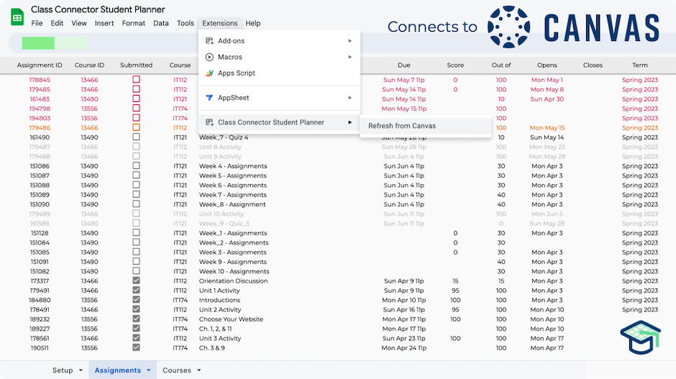676x379 pixels.
Task: Click the Macros play icon
Action: coord(209,57)
